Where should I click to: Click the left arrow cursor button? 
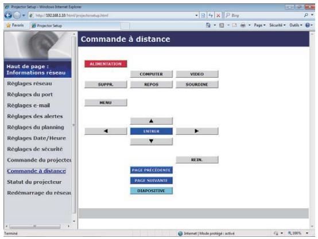[106, 131]
